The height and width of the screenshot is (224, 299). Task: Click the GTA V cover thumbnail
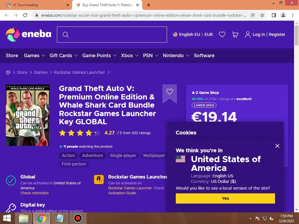click(28, 115)
